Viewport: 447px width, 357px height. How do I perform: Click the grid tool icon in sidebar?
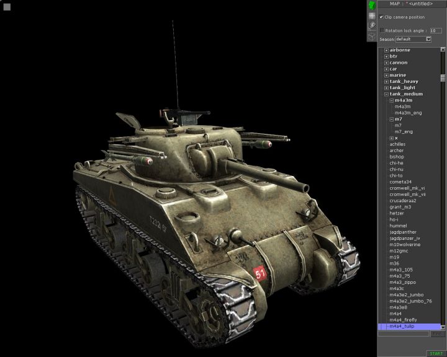click(x=371, y=16)
